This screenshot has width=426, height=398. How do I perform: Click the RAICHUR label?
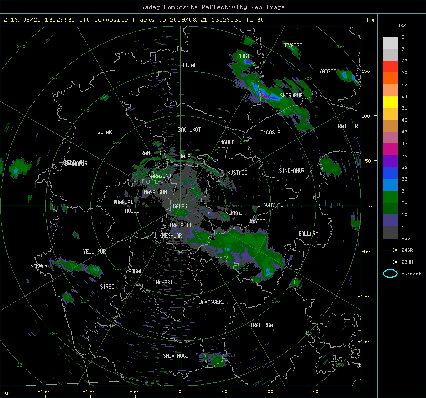(348, 126)
